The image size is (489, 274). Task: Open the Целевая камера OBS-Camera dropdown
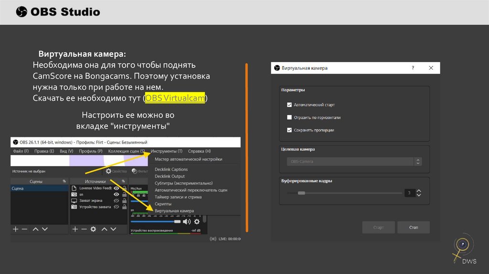(x=354, y=161)
